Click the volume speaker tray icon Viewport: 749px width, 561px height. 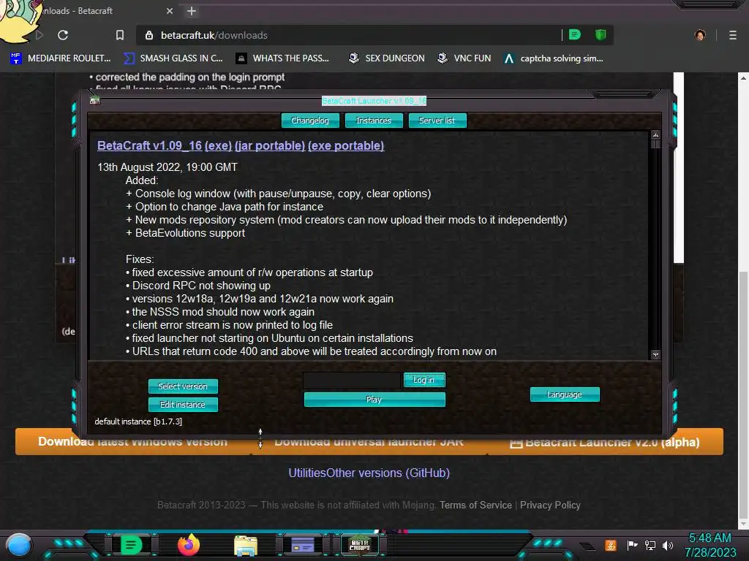click(x=668, y=545)
